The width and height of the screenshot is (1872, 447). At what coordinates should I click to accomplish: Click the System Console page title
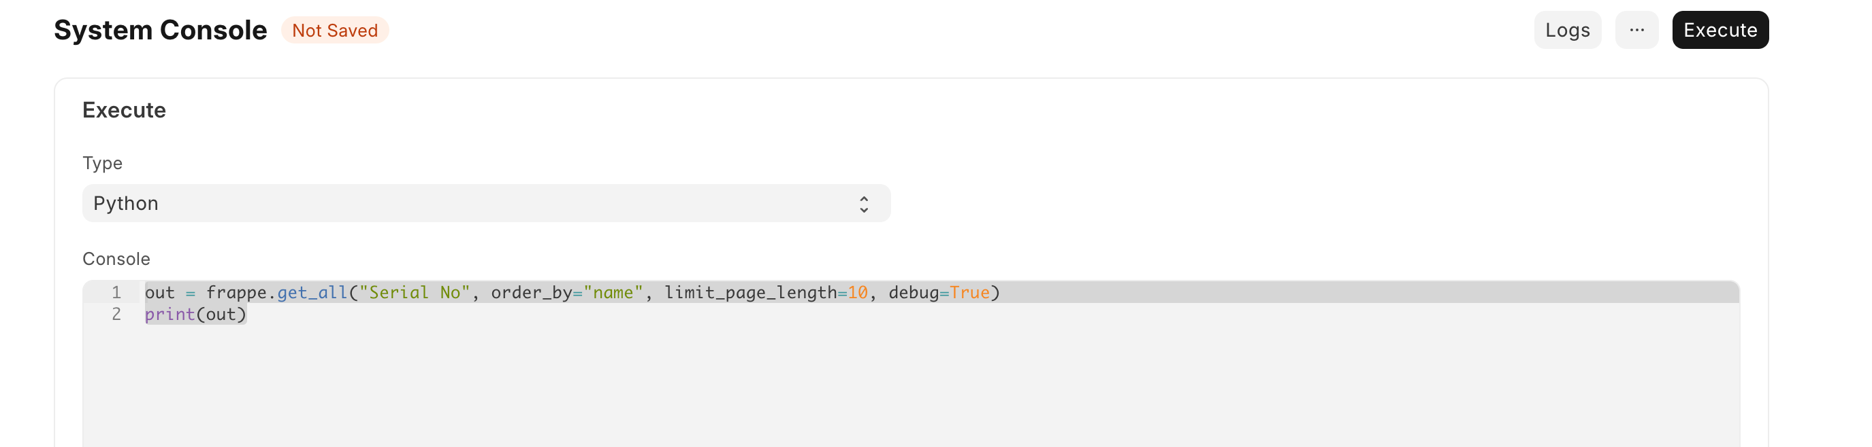tap(160, 31)
